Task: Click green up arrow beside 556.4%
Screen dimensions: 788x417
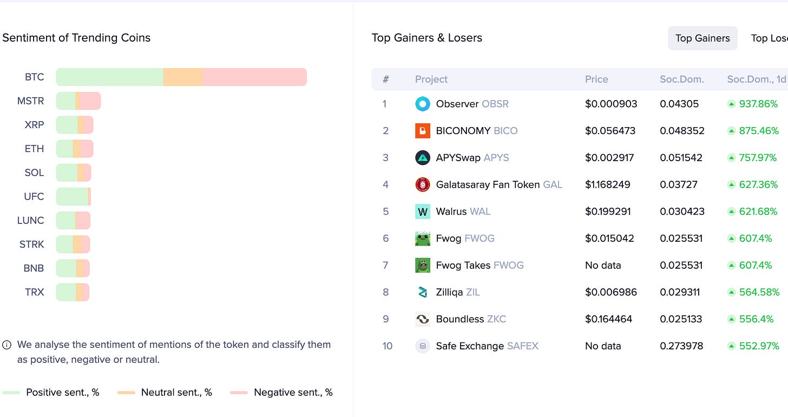Action: 731,319
